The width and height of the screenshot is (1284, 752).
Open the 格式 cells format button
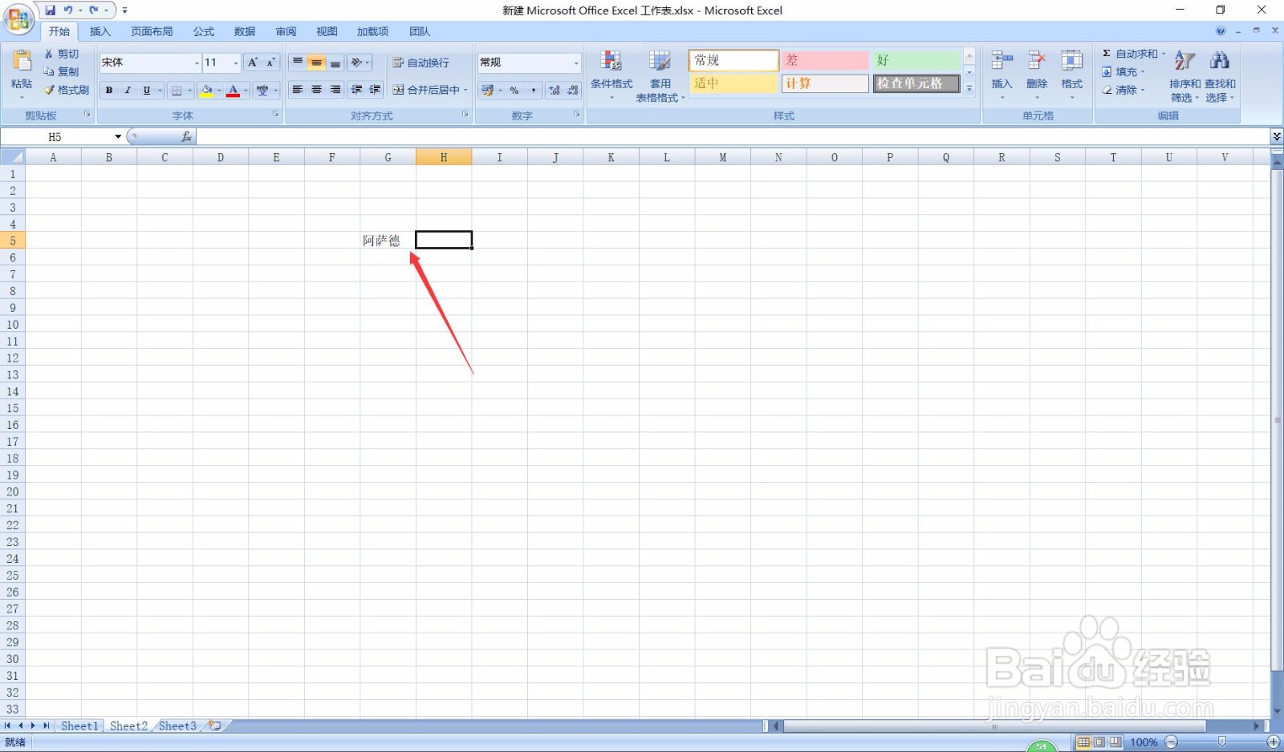point(1072,74)
